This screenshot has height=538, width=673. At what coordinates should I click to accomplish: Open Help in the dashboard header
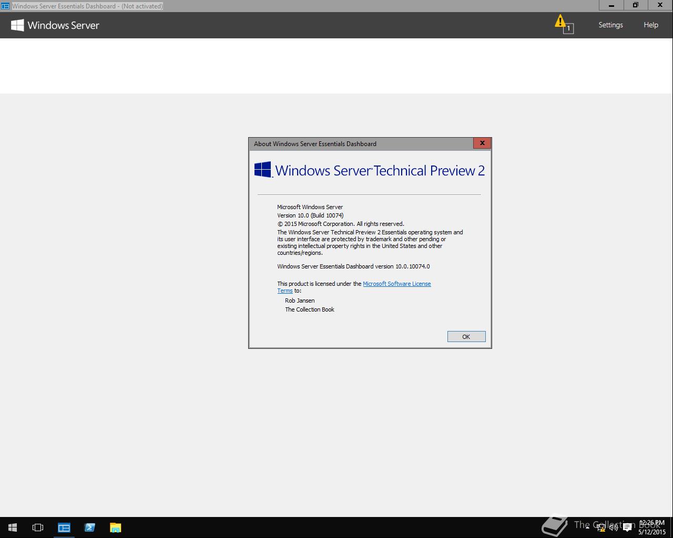pyautogui.click(x=651, y=25)
